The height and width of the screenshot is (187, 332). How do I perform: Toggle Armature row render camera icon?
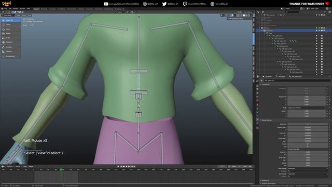(324, 31)
